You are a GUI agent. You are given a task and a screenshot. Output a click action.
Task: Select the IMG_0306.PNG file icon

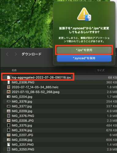9,82
